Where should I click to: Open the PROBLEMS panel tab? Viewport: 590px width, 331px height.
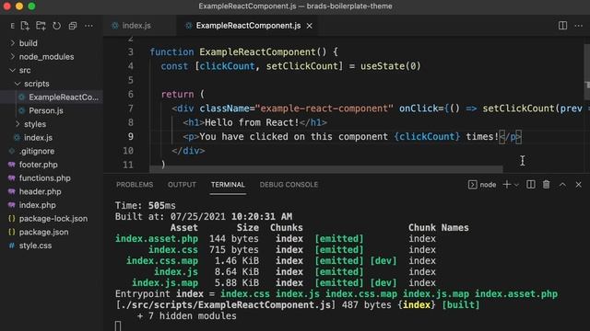135,185
